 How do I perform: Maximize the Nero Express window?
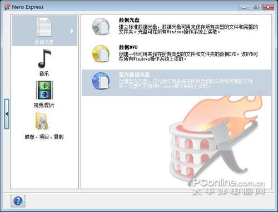coord(256,7)
